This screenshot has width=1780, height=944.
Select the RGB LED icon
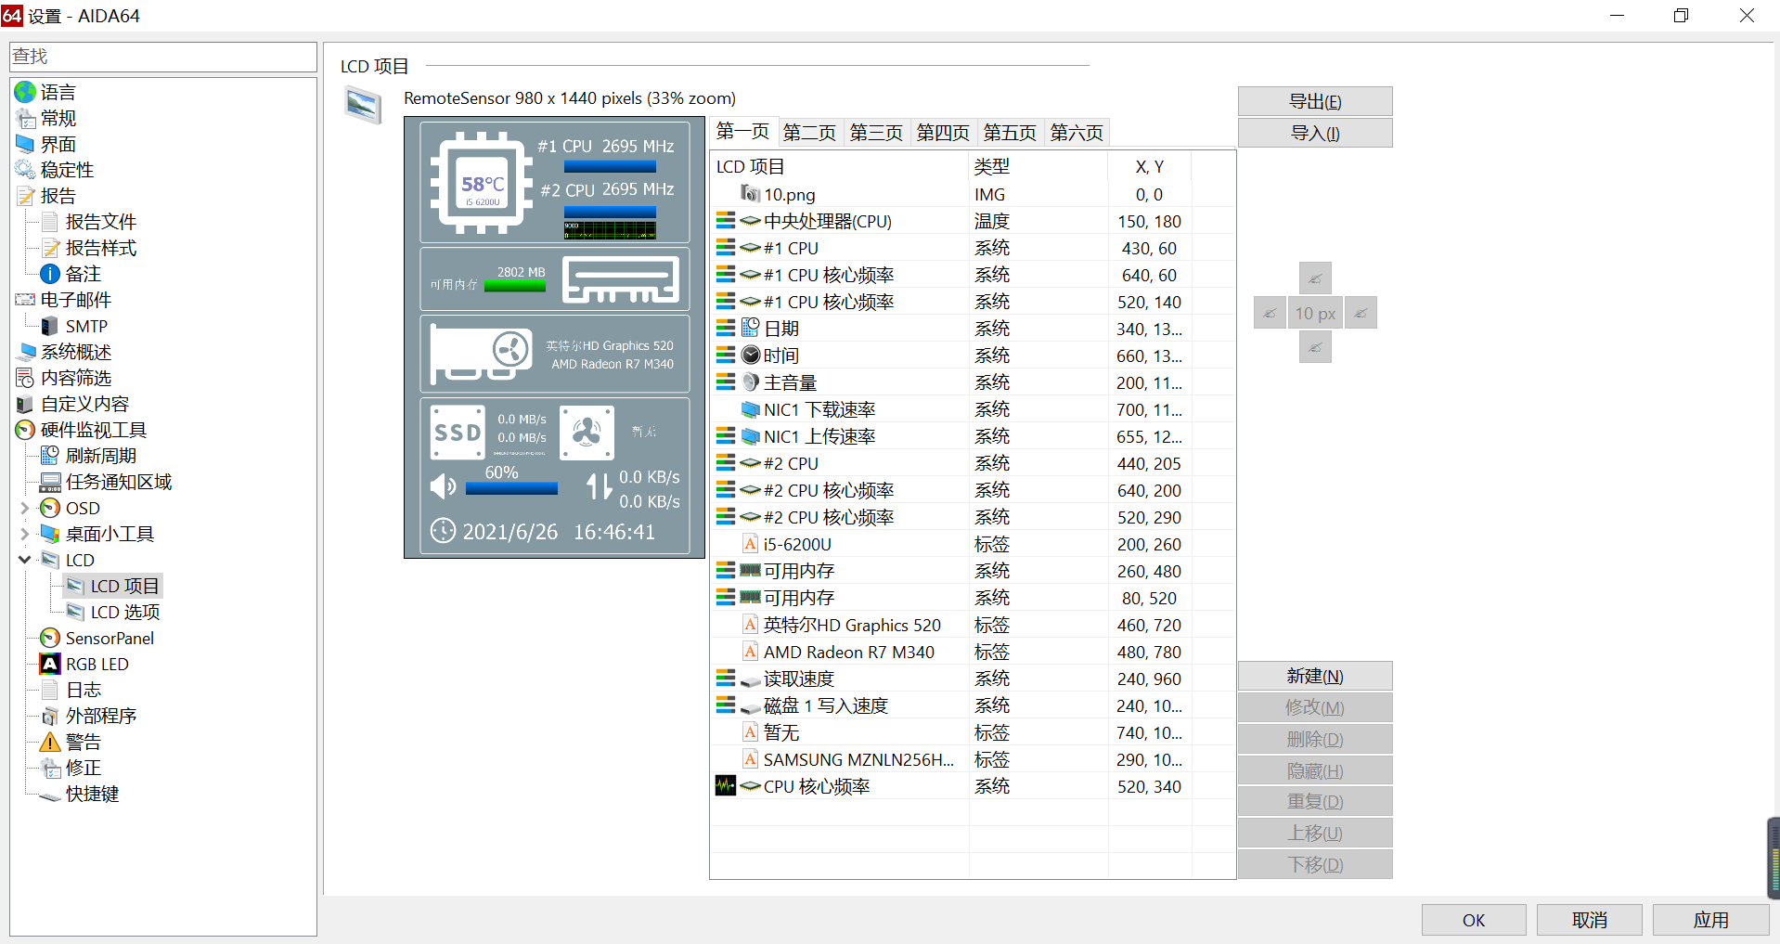(50, 665)
